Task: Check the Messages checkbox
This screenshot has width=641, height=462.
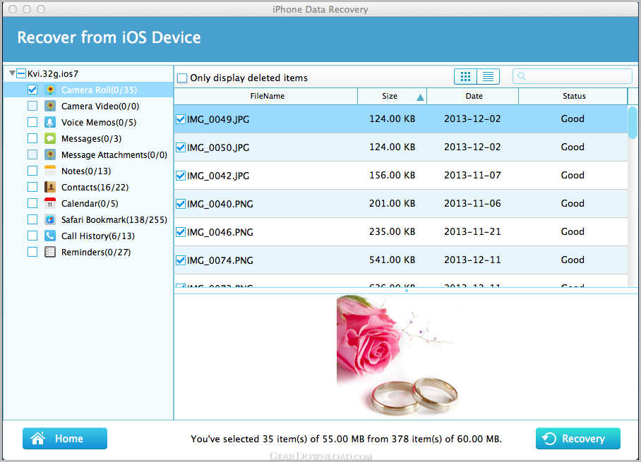Action: pyautogui.click(x=32, y=138)
